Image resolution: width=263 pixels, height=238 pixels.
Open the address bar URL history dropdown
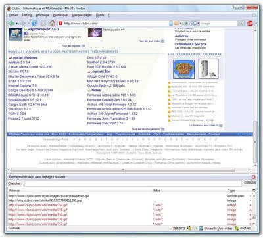click(x=181, y=23)
